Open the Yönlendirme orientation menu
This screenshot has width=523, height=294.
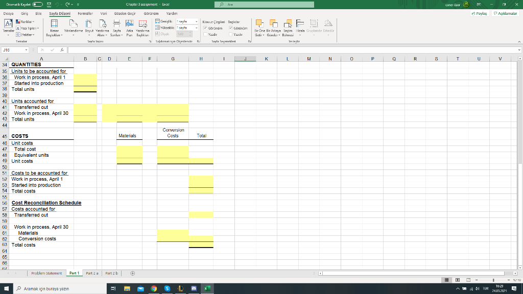(74, 28)
